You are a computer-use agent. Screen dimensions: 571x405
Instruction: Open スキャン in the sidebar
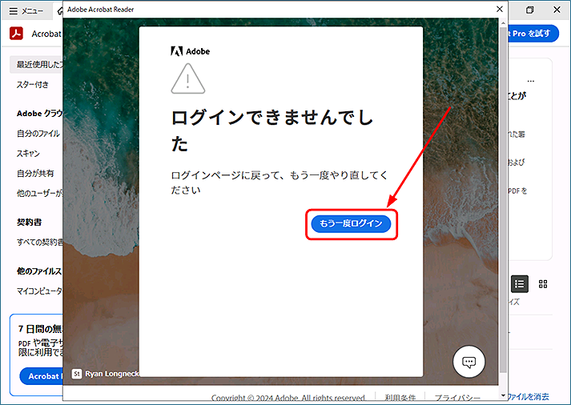click(28, 154)
